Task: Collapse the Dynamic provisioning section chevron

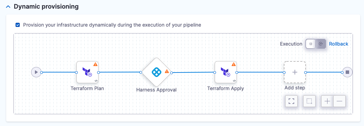Action: 8,7
